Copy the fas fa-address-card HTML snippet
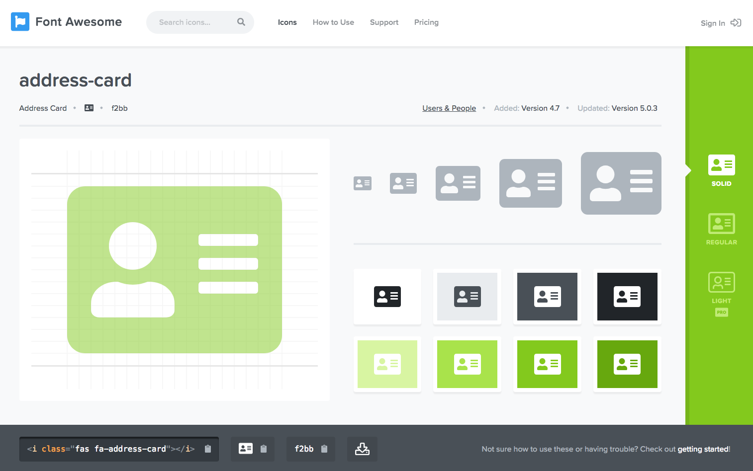 208,449
